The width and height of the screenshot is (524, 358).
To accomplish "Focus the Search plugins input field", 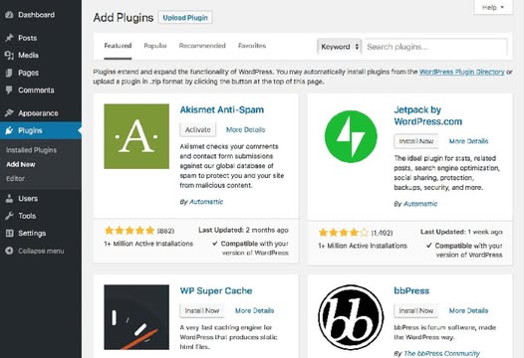I will 435,47.
